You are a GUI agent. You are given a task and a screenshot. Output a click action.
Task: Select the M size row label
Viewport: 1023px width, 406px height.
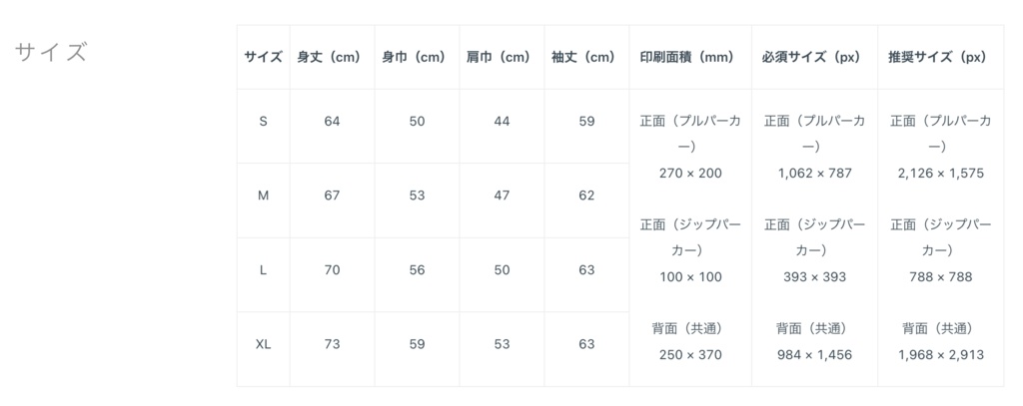(x=264, y=196)
